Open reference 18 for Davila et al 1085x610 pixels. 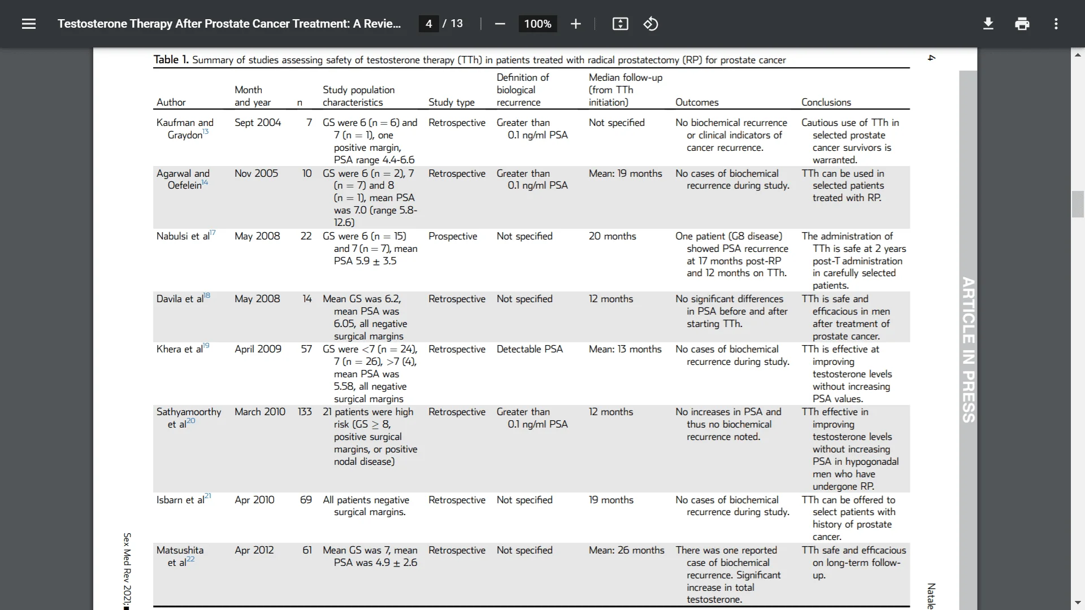pos(207,295)
